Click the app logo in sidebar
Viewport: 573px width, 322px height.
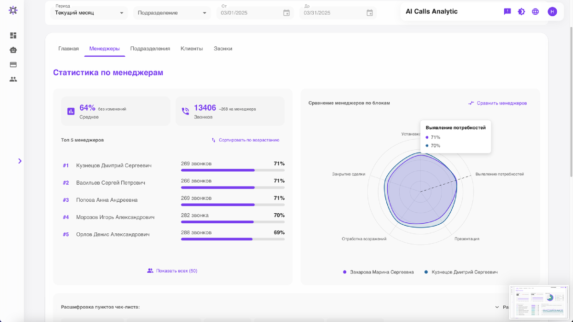(x=13, y=10)
